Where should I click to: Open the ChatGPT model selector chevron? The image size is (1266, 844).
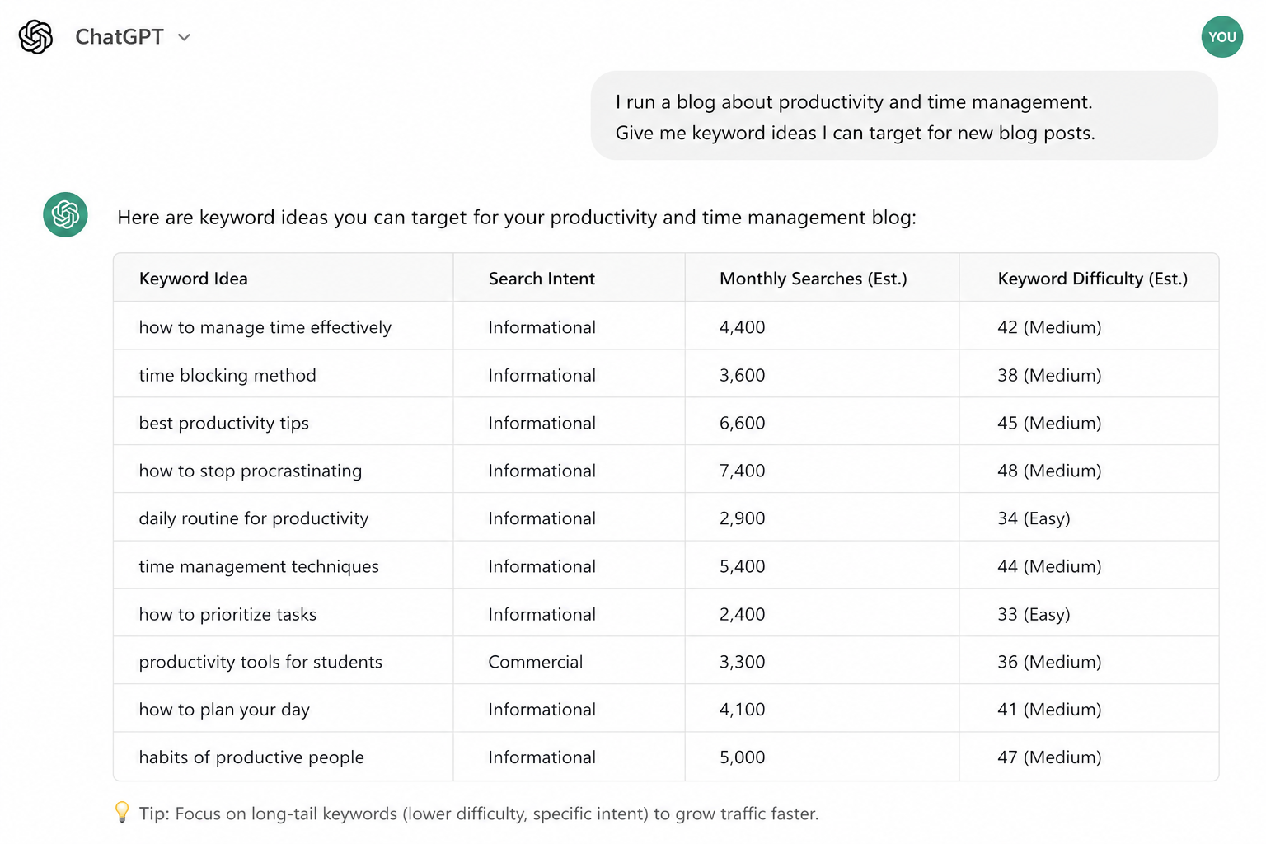point(185,37)
